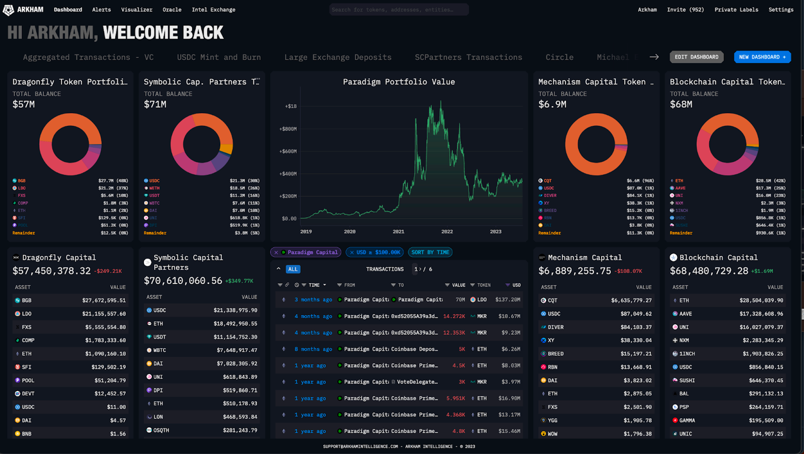Click Coinbase Depos… recipient in $6.26M row
The height and width of the screenshot is (454, 804).
[x=414, y=349]
